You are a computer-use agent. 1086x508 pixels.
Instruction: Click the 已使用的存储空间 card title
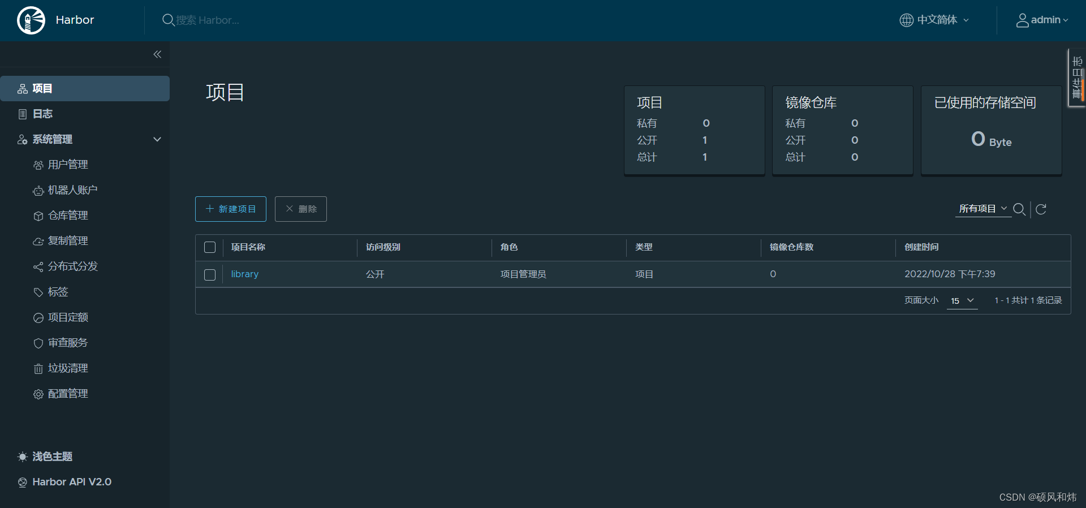pos(985,102)
